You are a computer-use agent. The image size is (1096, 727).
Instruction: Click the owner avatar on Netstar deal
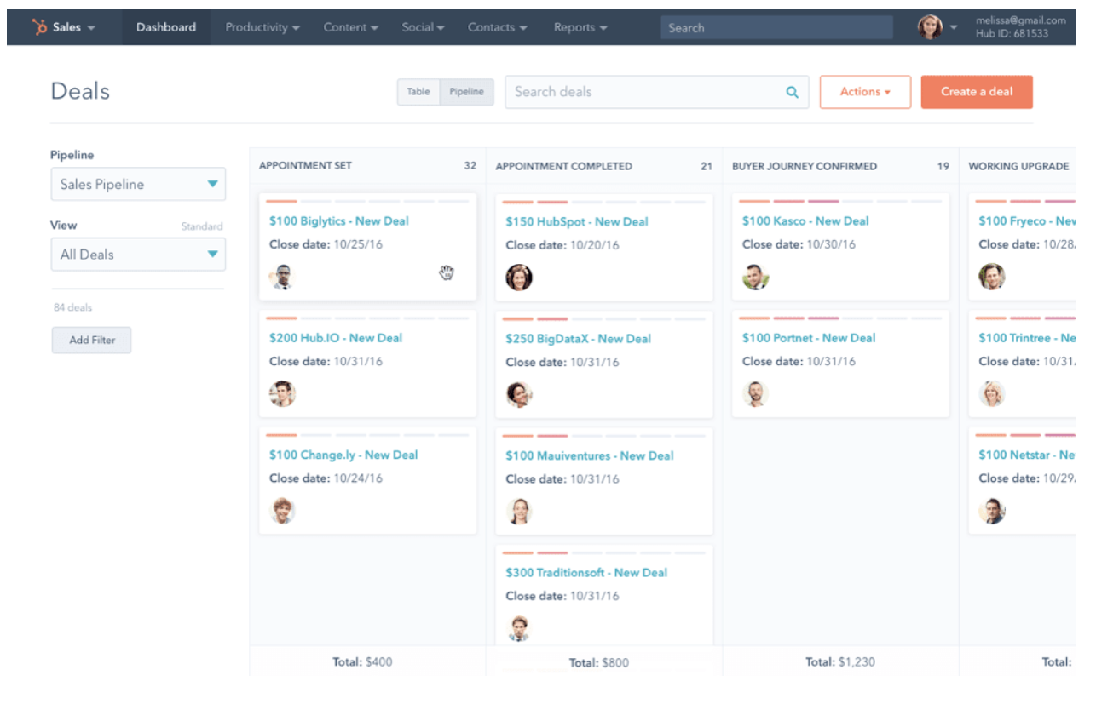click(992, 510)
